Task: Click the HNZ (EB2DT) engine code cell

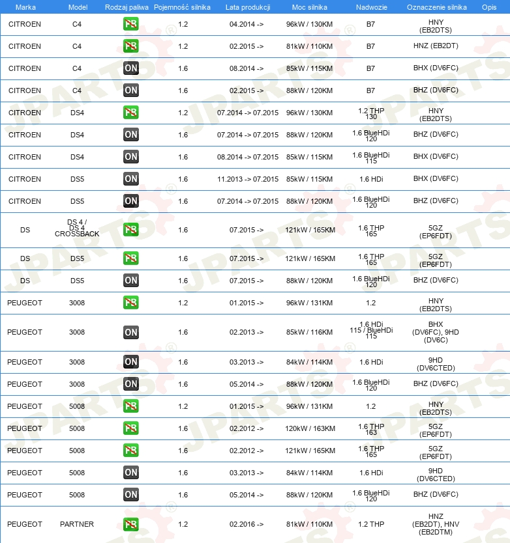Action: click(436, 46)
